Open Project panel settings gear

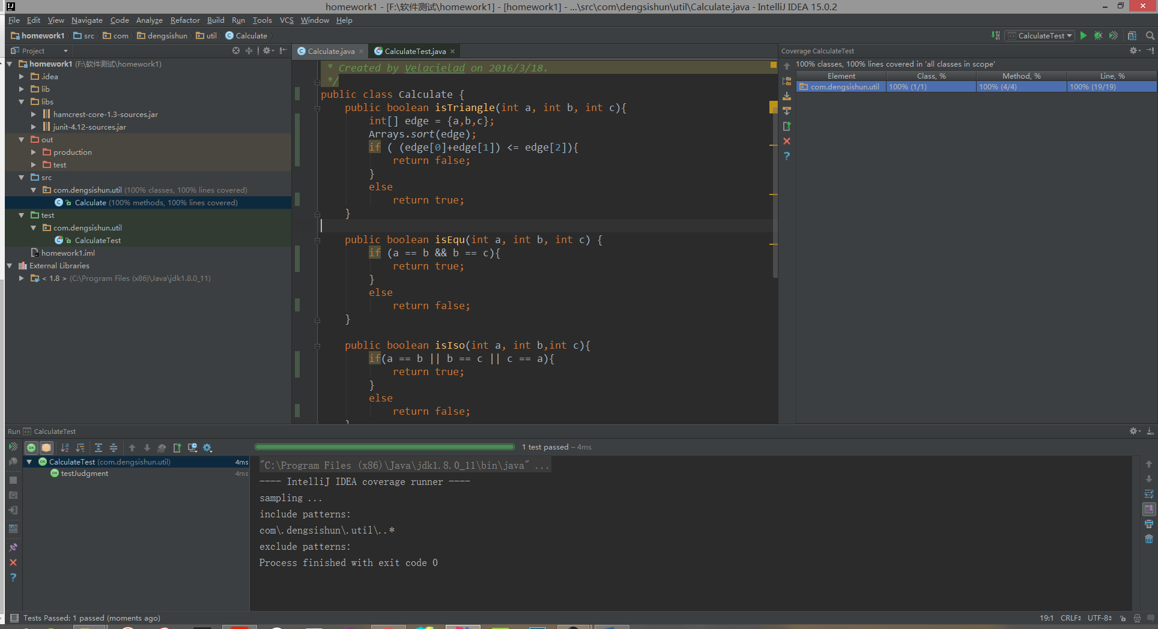click(267, 51)
